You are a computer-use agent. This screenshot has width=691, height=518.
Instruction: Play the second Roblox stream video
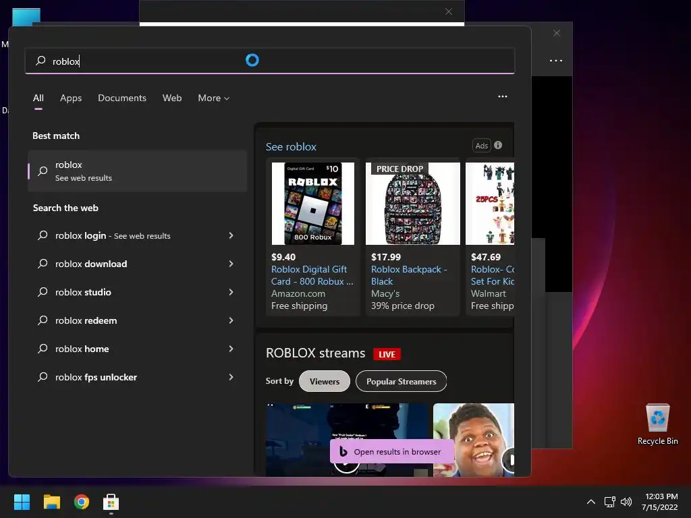tap(508, 460)
